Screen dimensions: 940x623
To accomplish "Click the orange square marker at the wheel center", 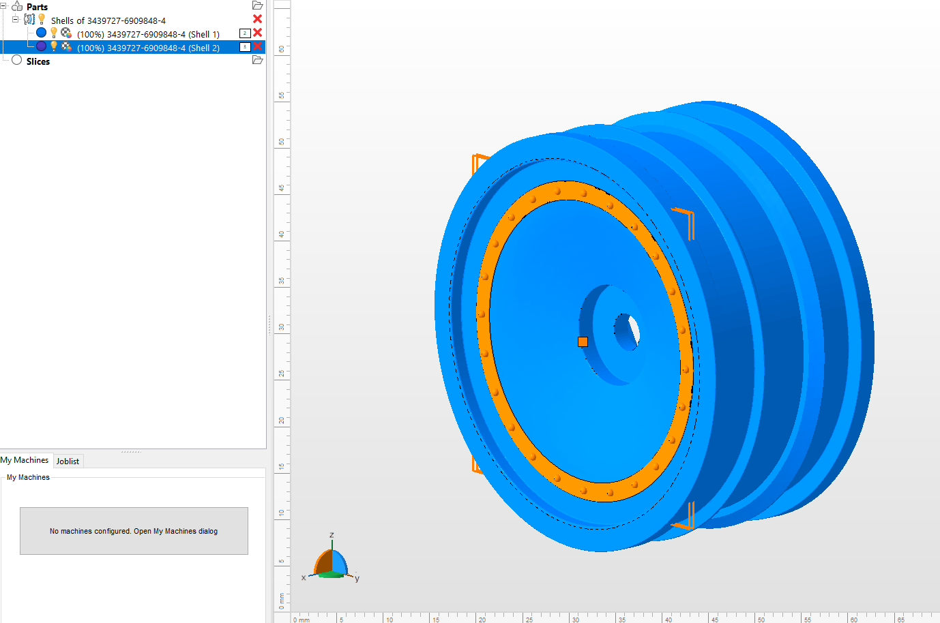I will [583, 341].
